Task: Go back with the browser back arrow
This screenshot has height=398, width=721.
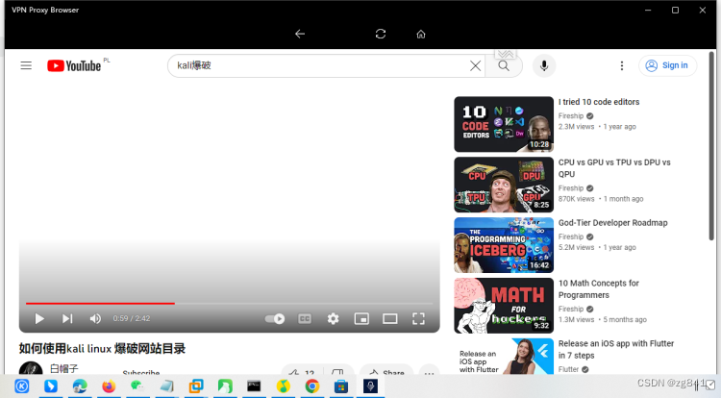Action: click(300, 34)
